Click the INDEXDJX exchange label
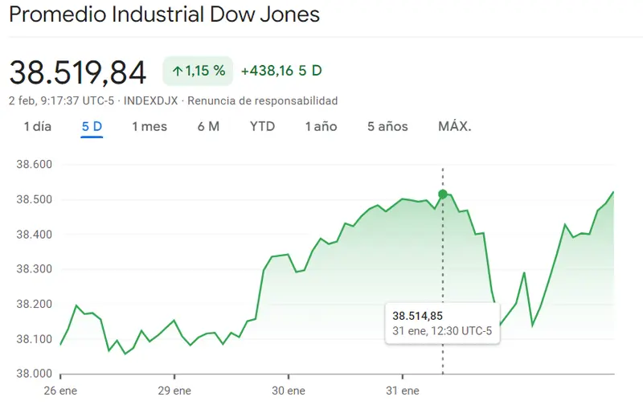 click(x=152, y=100)
